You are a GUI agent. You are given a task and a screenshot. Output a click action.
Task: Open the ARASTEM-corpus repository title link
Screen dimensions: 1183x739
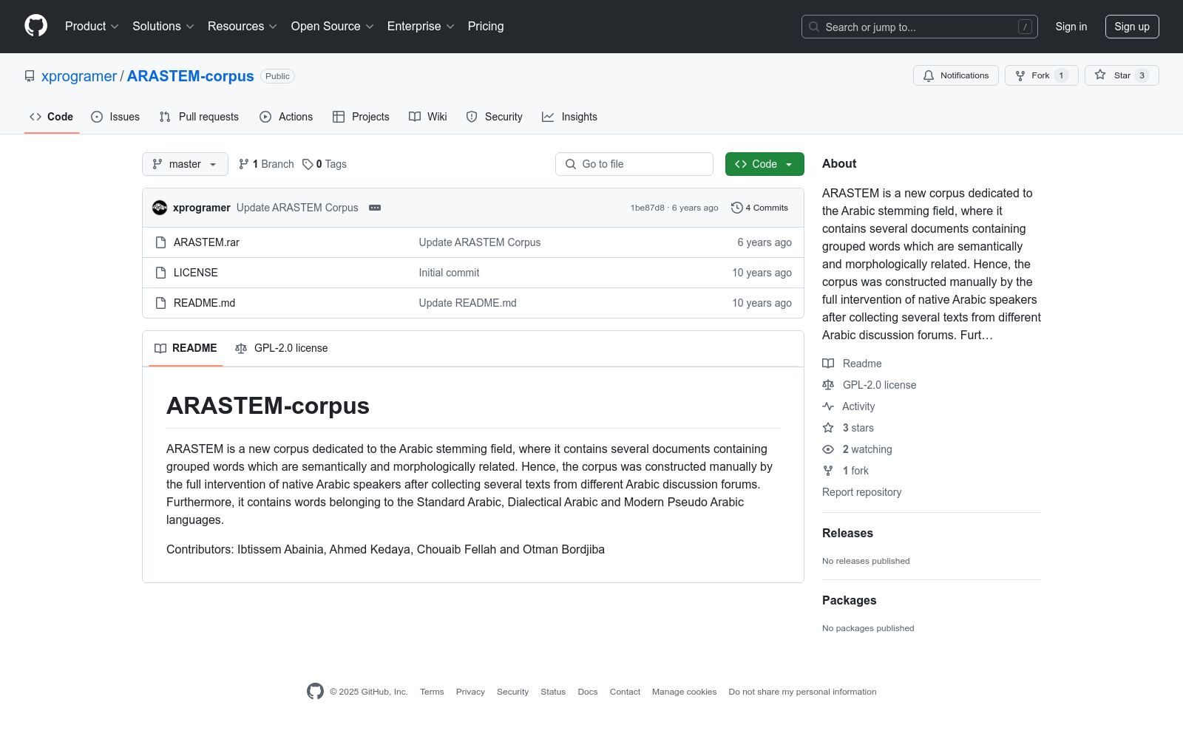[x=190, y=76]
